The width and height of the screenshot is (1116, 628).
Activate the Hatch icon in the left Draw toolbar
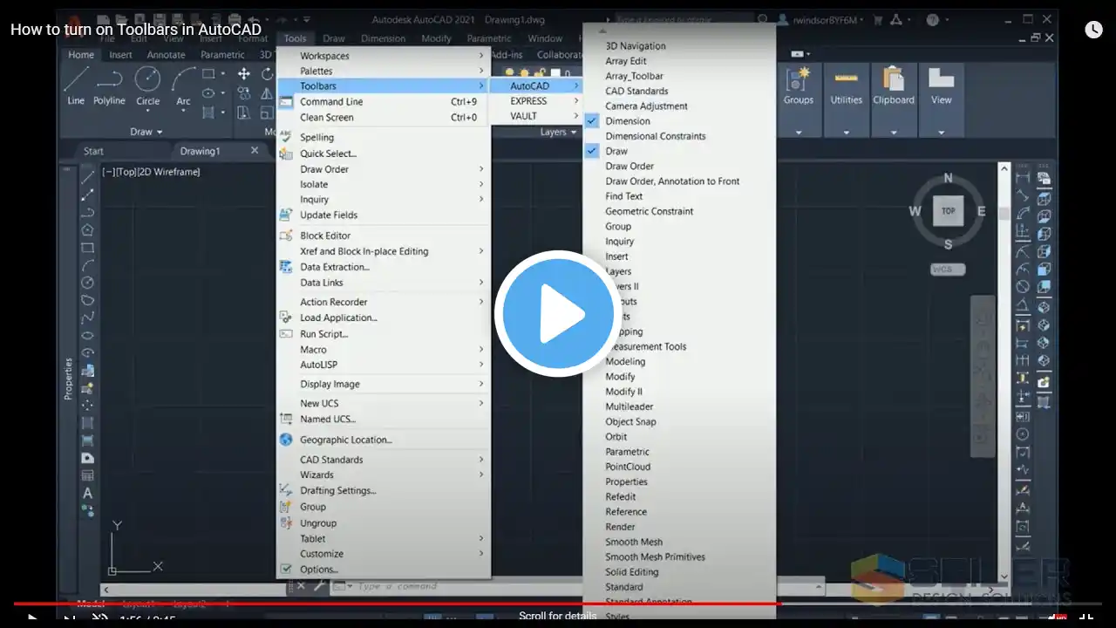pyautogui.click(x=87, y=423)
